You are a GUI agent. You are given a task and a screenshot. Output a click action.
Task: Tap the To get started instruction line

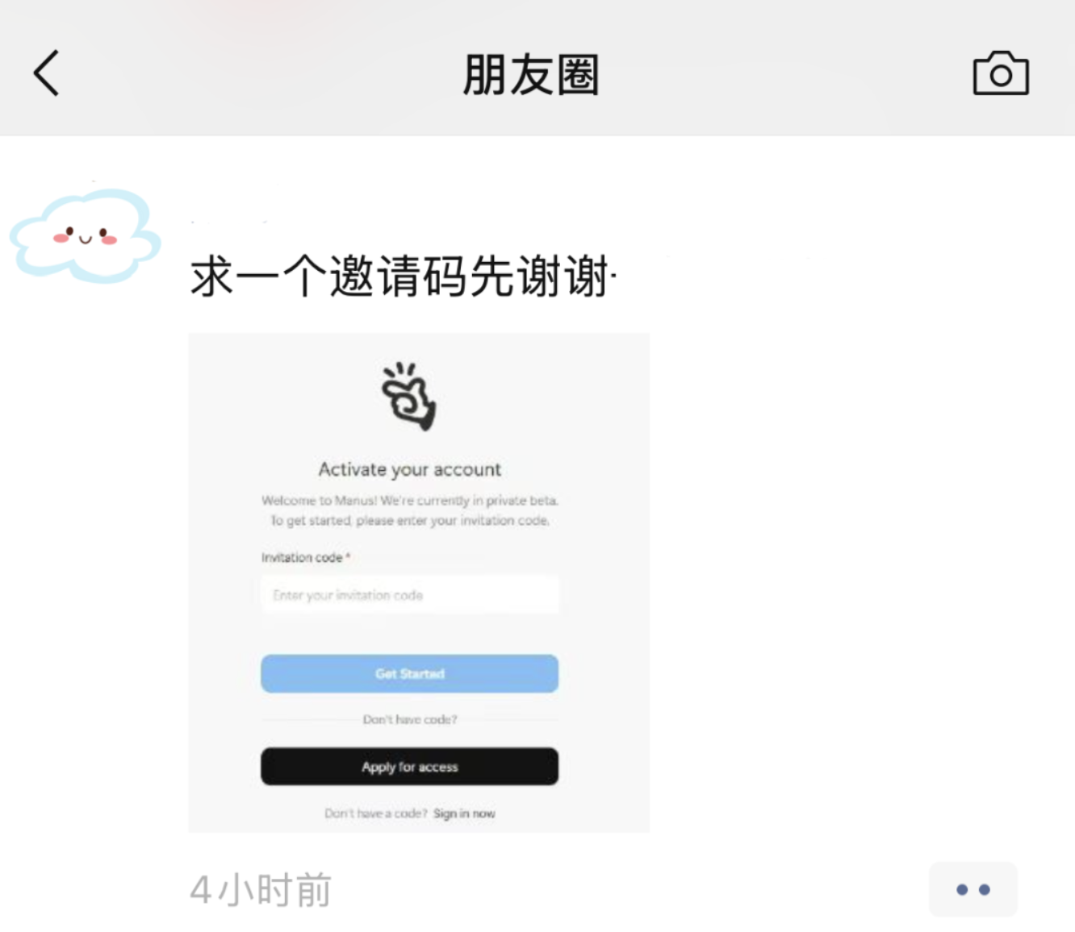tap(409, 521)
